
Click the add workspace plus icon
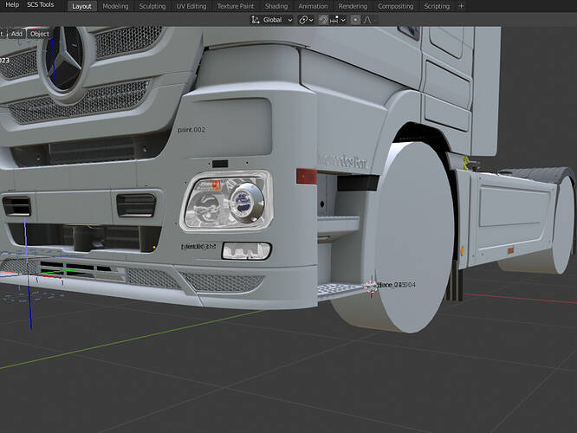tap(461, 5)
